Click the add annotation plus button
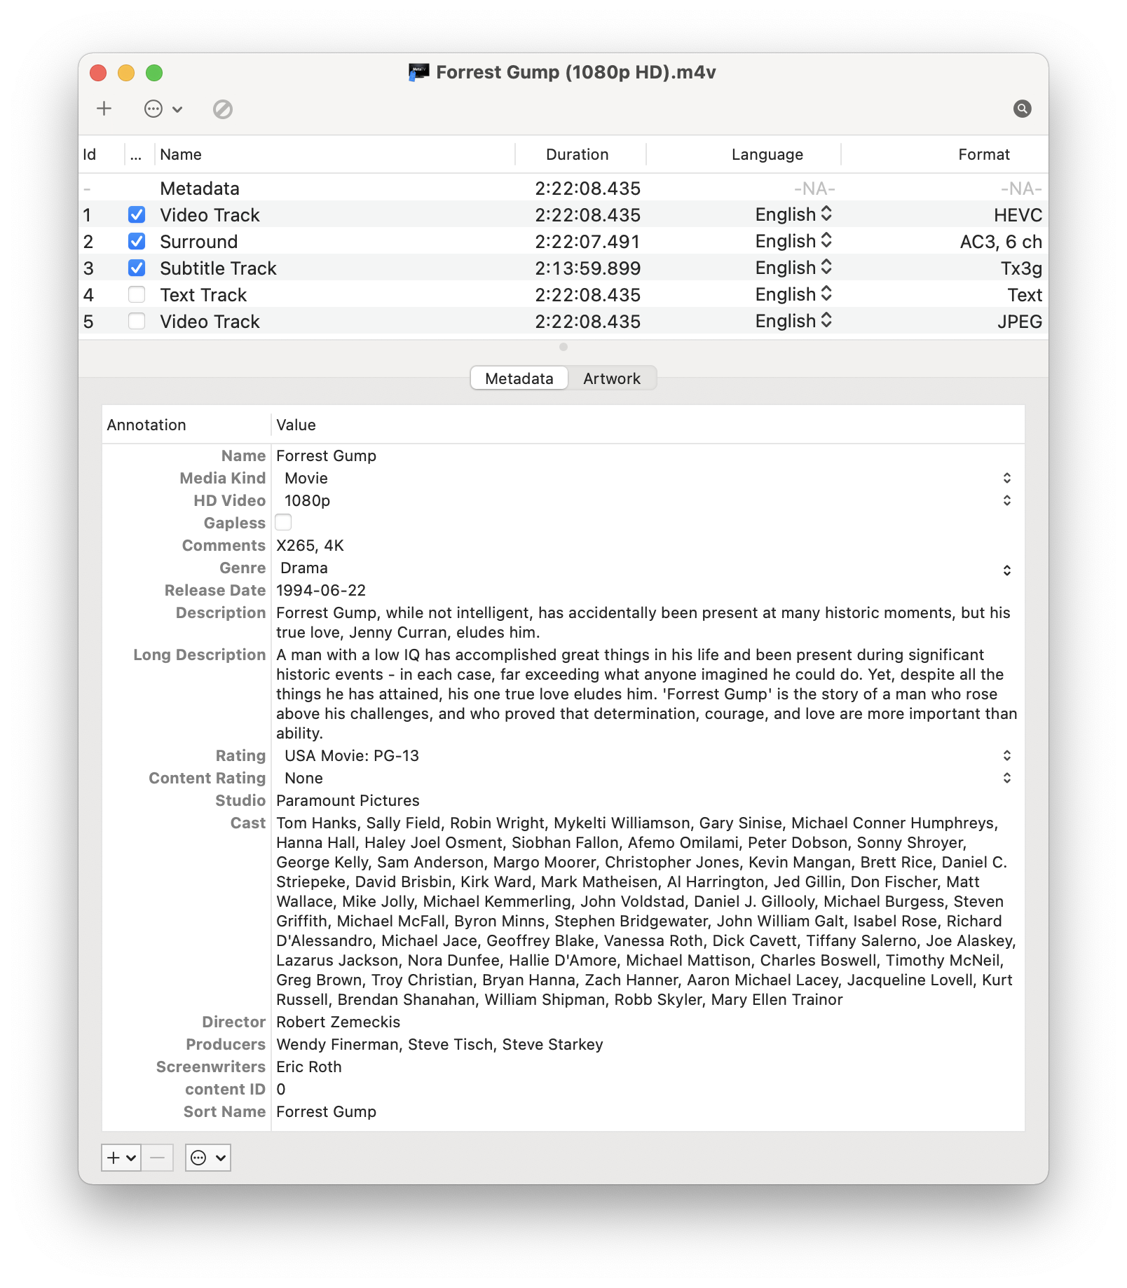 pos(121,1158)
